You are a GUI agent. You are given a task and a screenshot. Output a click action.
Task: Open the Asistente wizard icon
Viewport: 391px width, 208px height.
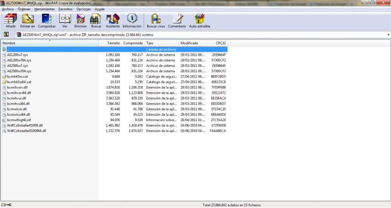[112, 19]
